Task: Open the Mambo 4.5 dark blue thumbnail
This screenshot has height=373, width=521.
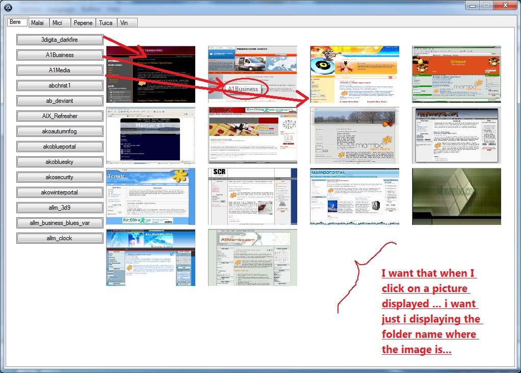Action: 150,135
